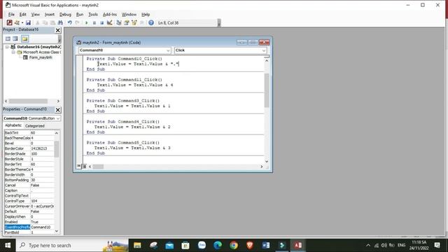This screenshot has width=448, height=252.
Task: Click the ControlType value 104
Action: 42,201
